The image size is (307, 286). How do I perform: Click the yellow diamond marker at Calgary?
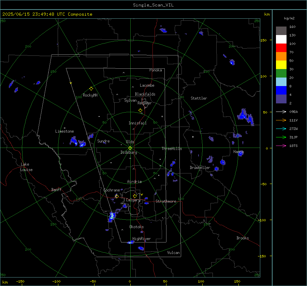[135, 196]
